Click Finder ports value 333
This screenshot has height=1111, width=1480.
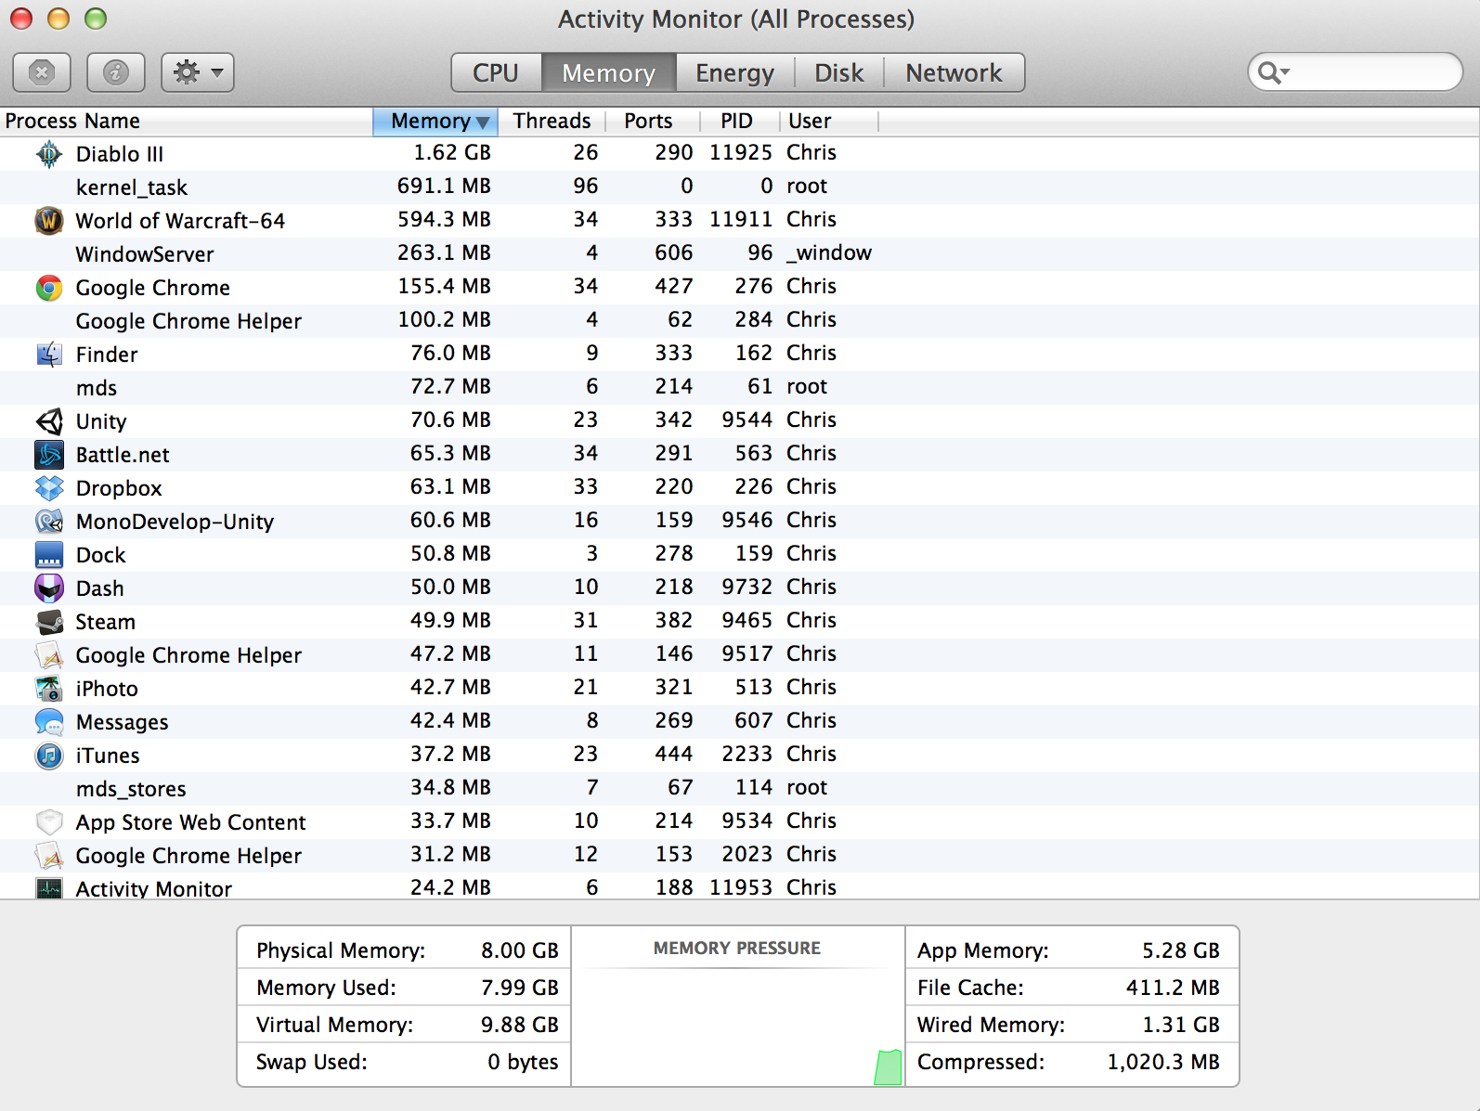click(674, 353)
